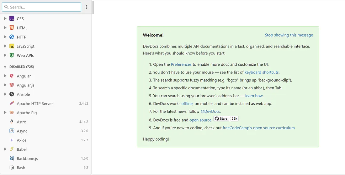Expand the CSS documentation tree
This screenshot has height=175, width=345.
5,19
